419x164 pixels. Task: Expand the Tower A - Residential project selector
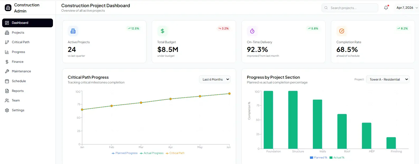(x=388, y=79)
